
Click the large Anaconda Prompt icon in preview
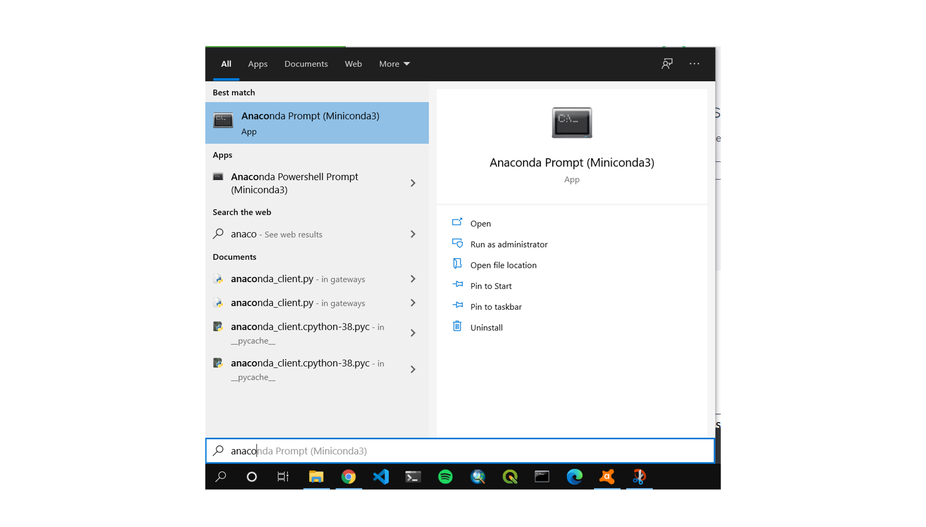pyautogui.click(x=572, y=122)
